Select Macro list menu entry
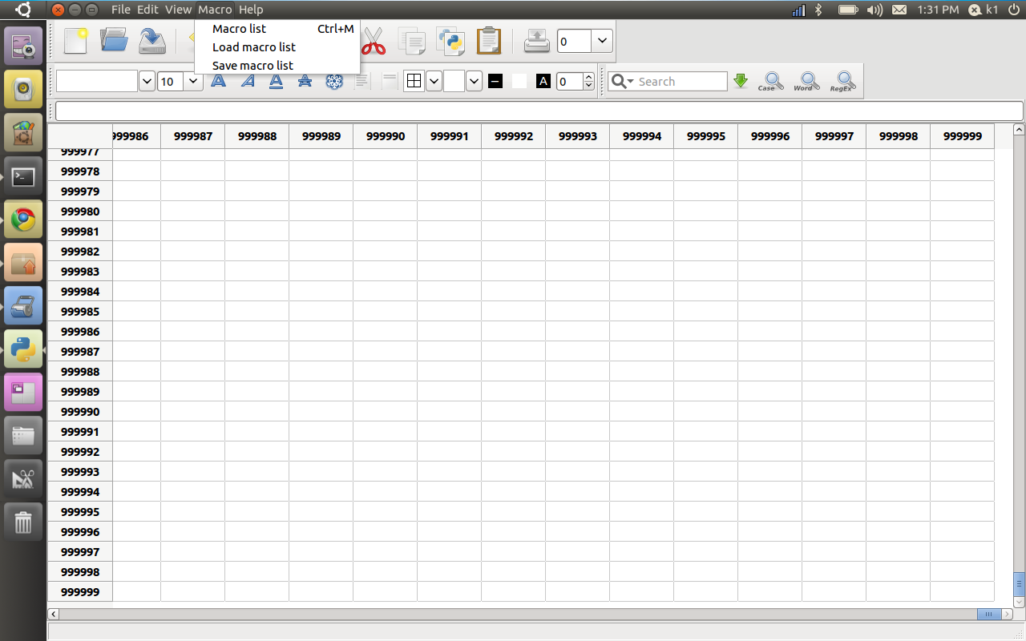The width and height of the screenshot is (1026, 641). tap(239, 29)
